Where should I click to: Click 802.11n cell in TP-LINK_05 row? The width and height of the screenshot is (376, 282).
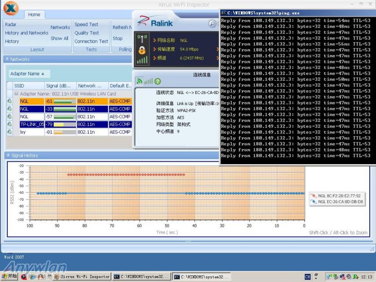pos(92,124)
